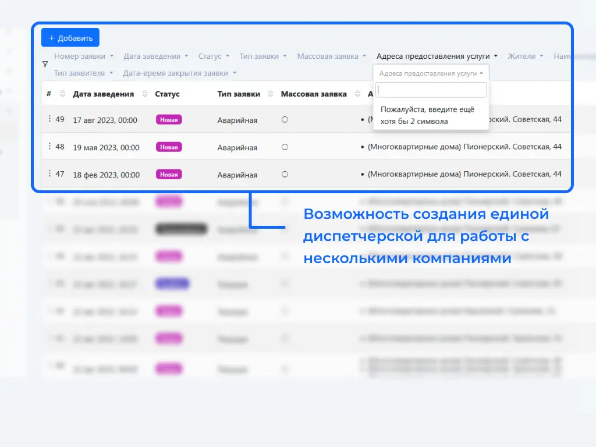This screenshot has width=596, height=447.
Task: Open row menu for request 48
Action: (49, 147)
